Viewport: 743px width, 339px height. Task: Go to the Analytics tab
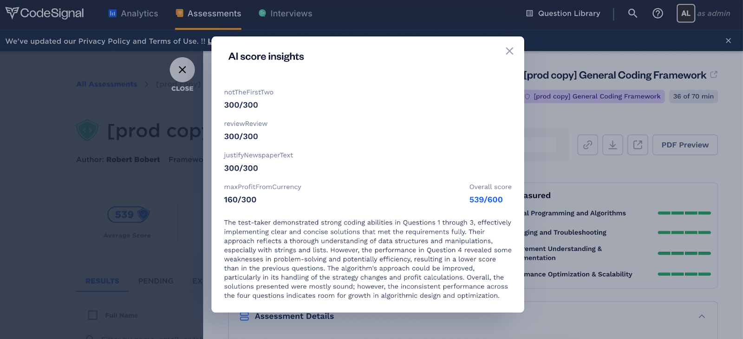coord(133,13)
